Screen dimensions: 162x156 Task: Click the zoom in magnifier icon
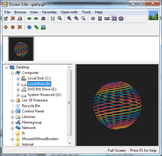(x=69, y=18)
